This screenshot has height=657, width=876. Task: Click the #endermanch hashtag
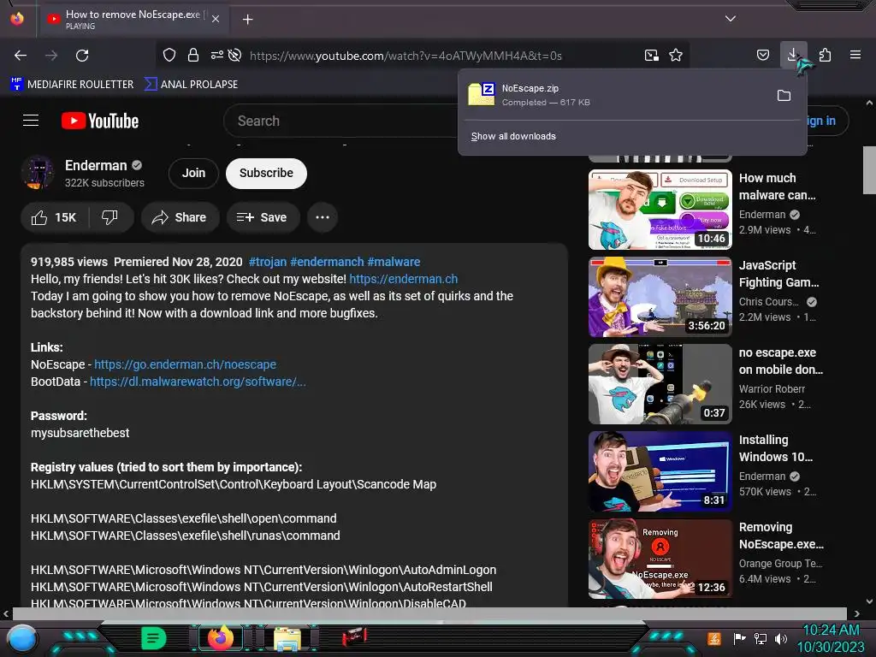327,262
